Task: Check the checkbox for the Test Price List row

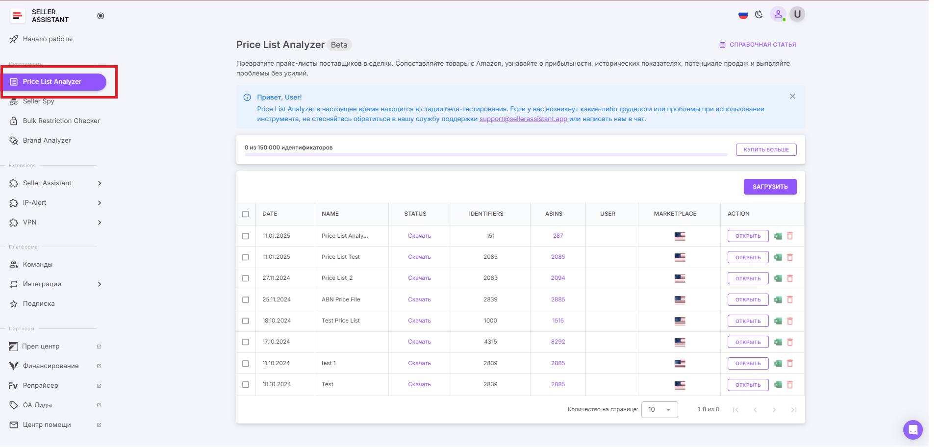Action: (x=246, y=321)
